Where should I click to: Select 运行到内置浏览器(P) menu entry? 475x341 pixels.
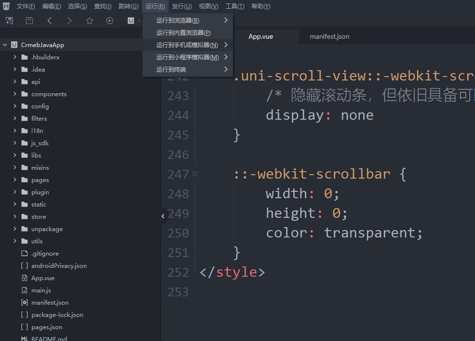point(188,32)
